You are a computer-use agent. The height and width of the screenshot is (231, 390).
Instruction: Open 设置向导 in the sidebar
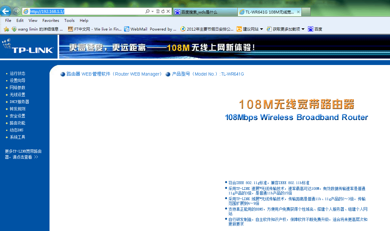pyautogui.click(x=17, y=80)
